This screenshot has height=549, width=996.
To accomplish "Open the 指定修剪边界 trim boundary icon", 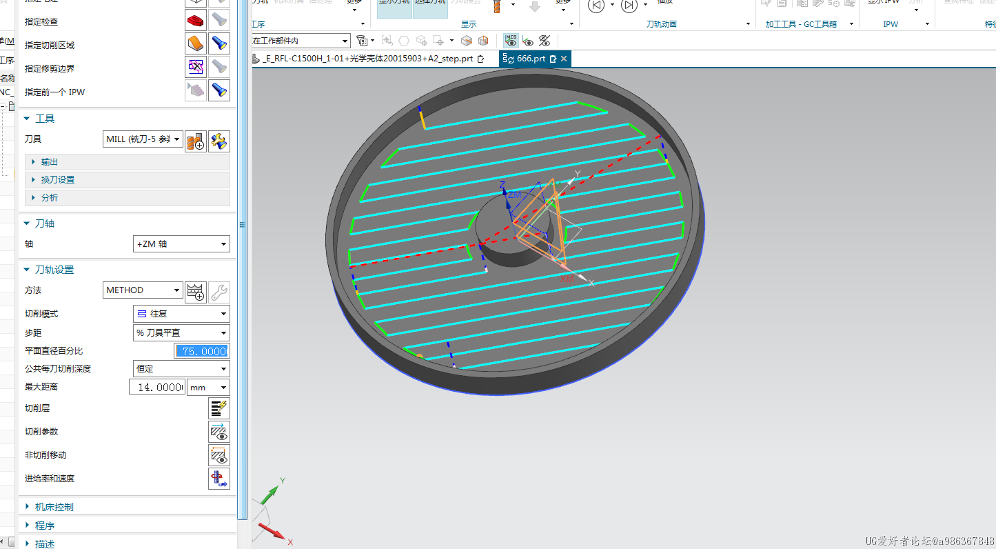I will coord(196,68).
